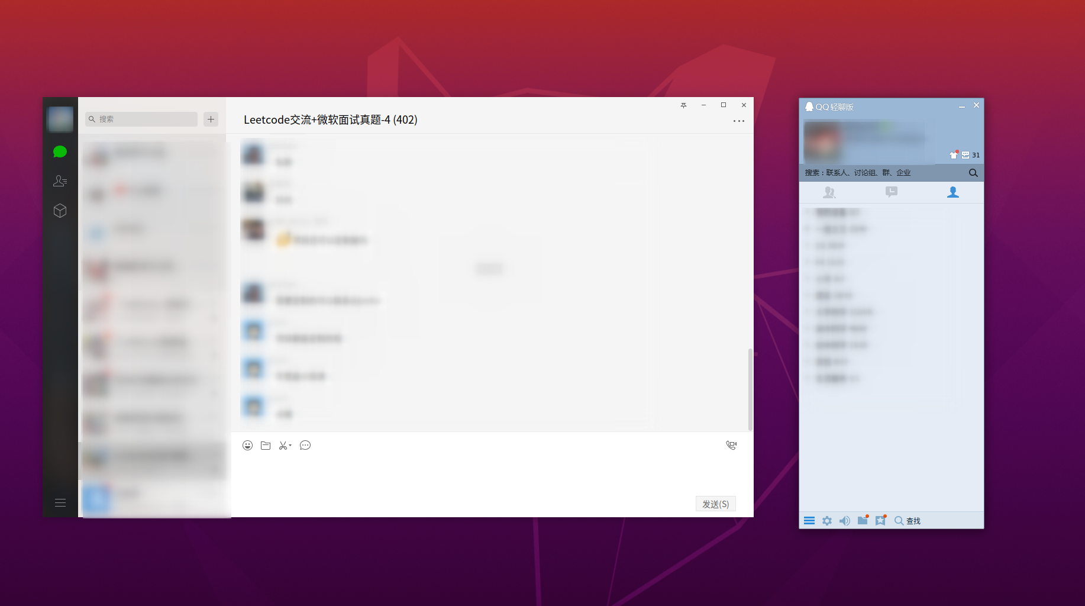Maximize the WeChat window
The width and height of the screenshot is (1085, 606).
coord(724,105)
